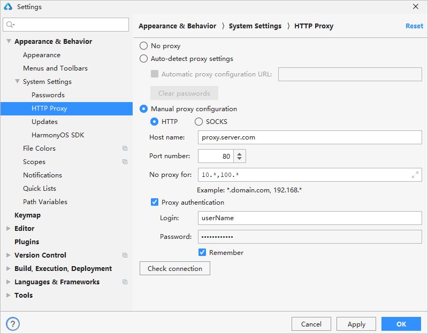Select the No proxy radio button
Image resolution: width=428 pixels, height=334 pixels.
point(143,46)
